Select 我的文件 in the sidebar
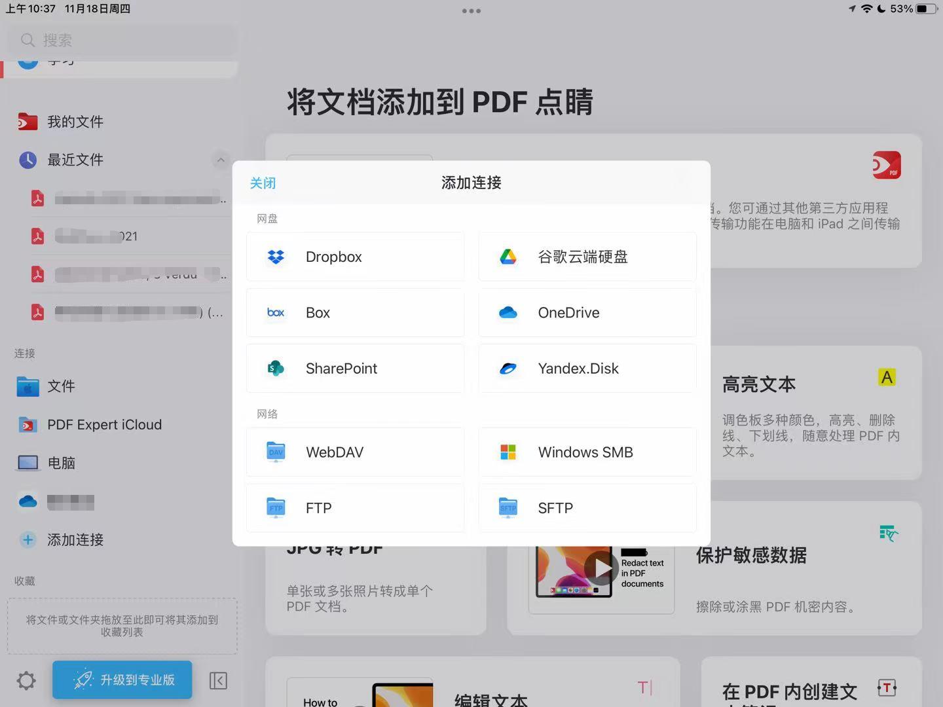 pyautogui.click(x=75, y=121)
